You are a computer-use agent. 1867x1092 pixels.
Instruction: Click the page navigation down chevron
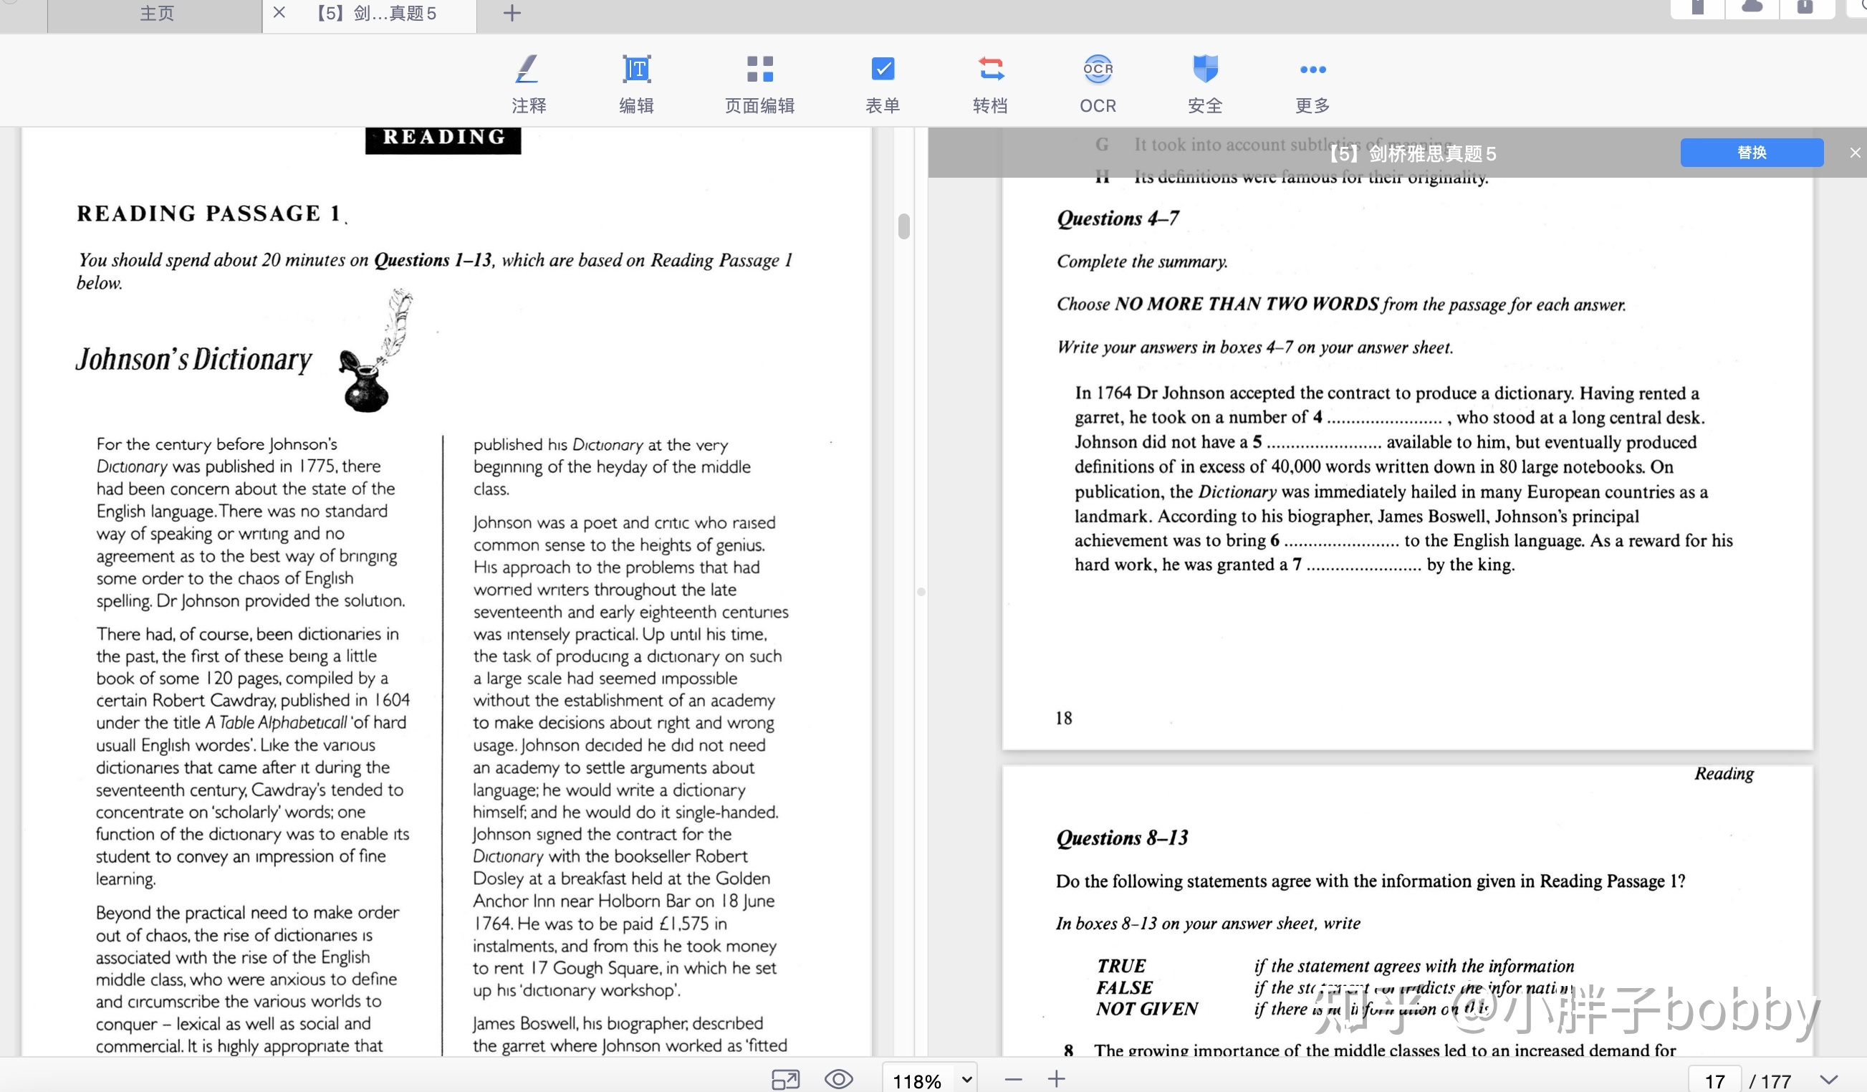click(x=1828, y=1079)
